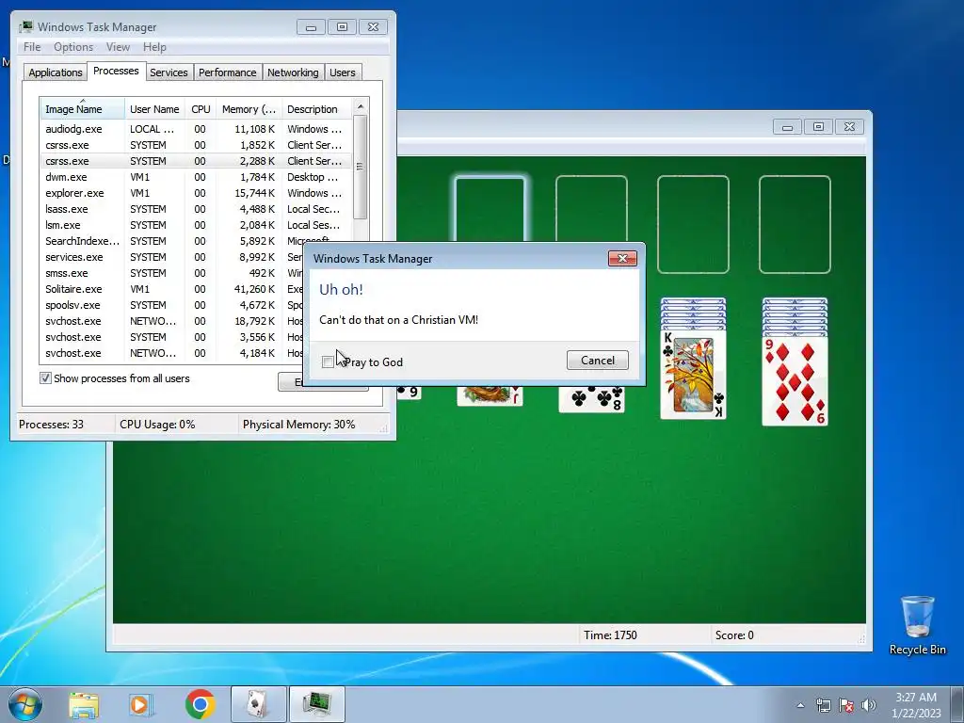Select the audiodg.exe process row
The height and width of the screenshot is (723, 964).
196,129
